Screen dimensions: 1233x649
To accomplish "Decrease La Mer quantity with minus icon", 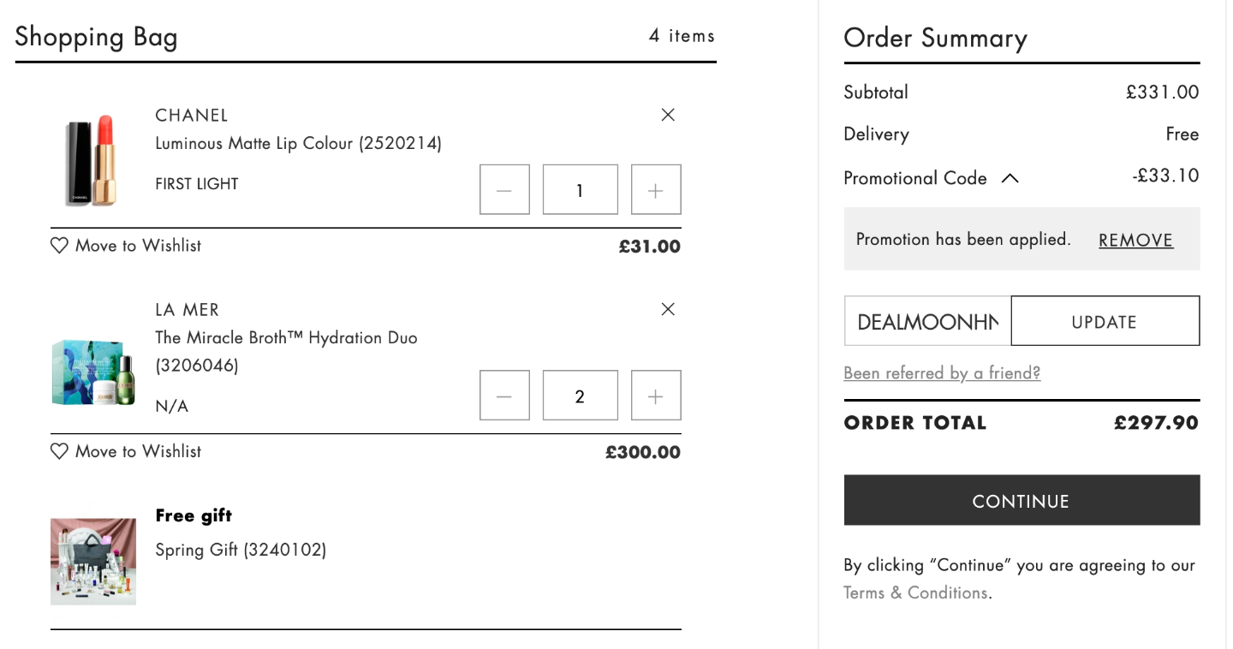I will click(x=504, y=396).
